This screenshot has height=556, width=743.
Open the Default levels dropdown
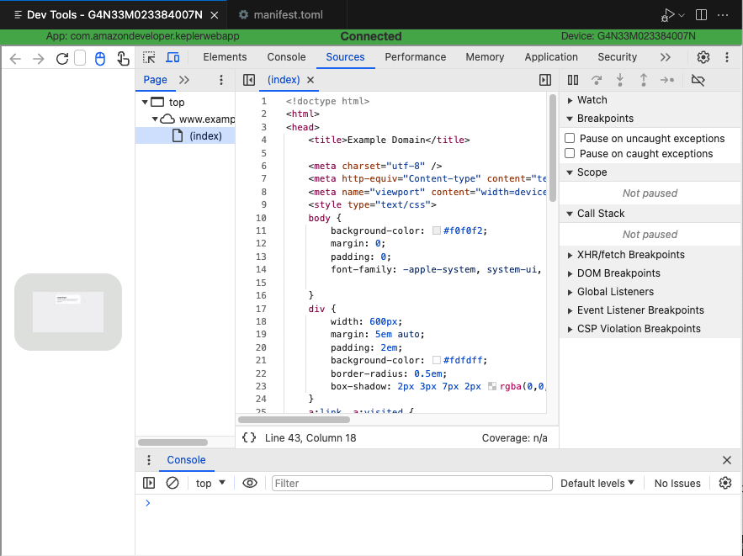coord(597,483)
